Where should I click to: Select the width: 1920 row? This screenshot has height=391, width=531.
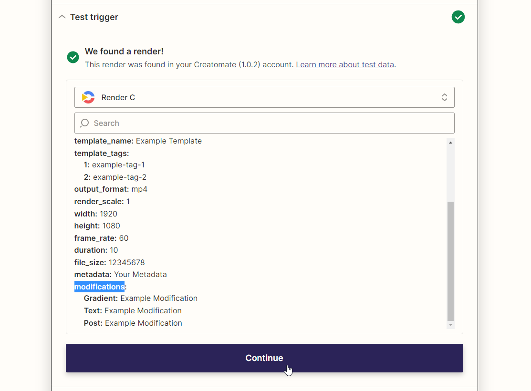96,214
